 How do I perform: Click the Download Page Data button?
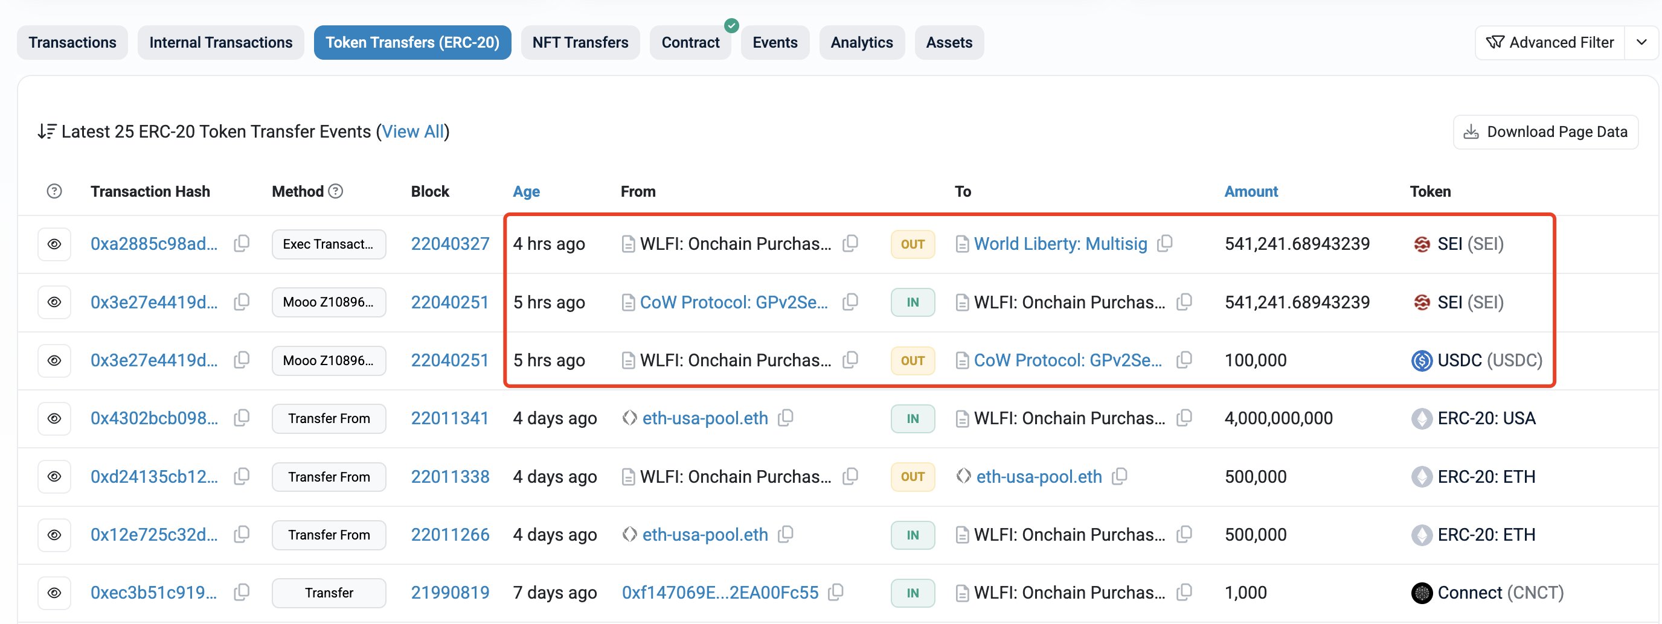click(1545, 132)
